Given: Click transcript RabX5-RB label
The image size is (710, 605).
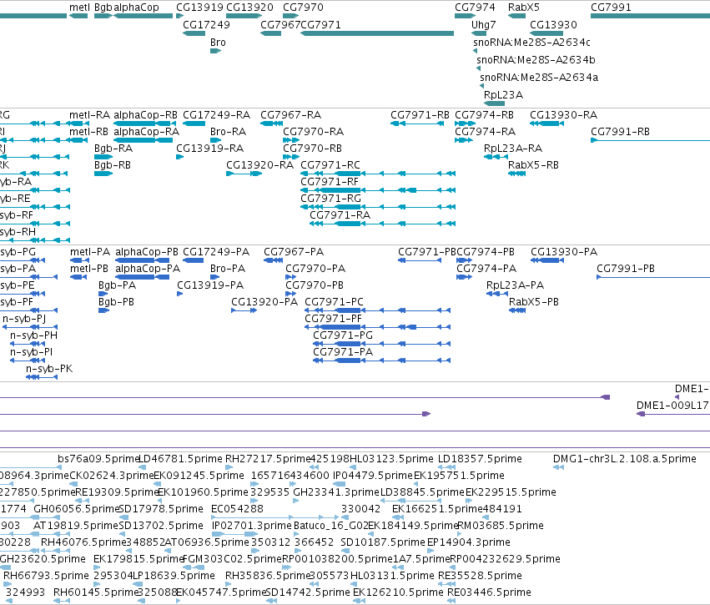Looking at the screenshot, I should (x=533, y=165).
